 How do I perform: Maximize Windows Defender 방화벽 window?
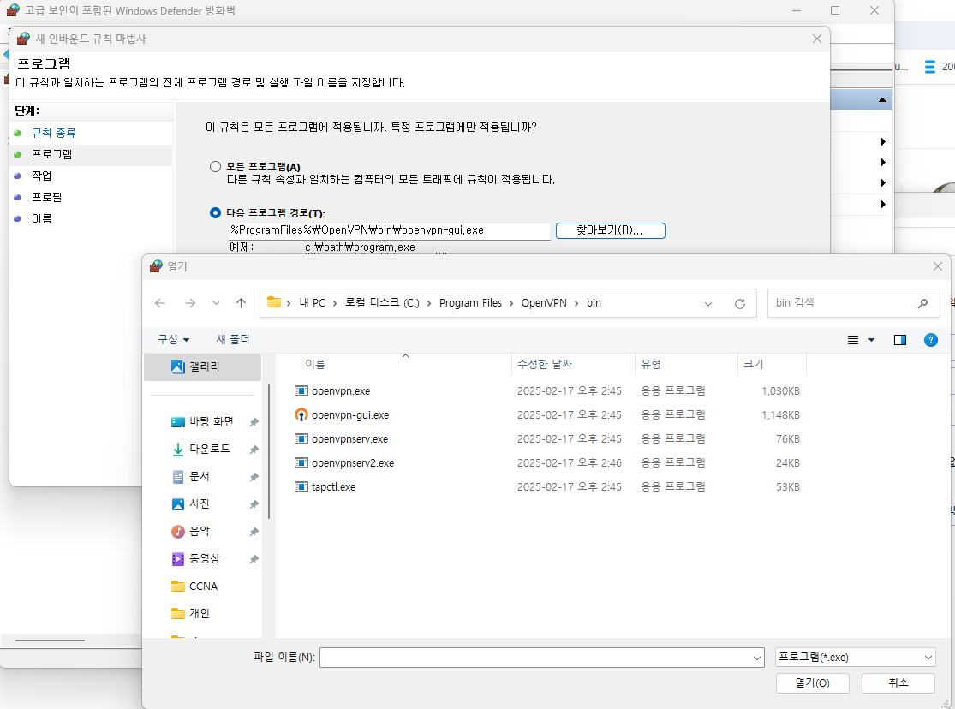coord(835,10)
